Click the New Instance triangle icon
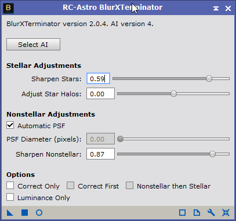This screenshot has height=221, width=236. [x=10, y=213]
